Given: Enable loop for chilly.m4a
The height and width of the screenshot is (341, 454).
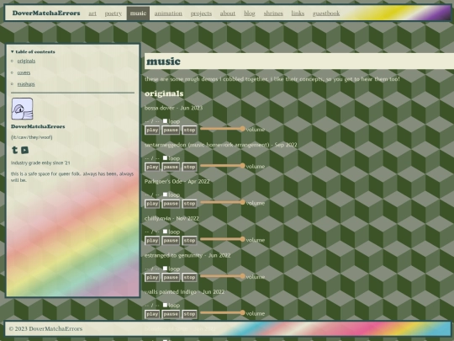Looking at the screenshot, I should coord(165,232).
